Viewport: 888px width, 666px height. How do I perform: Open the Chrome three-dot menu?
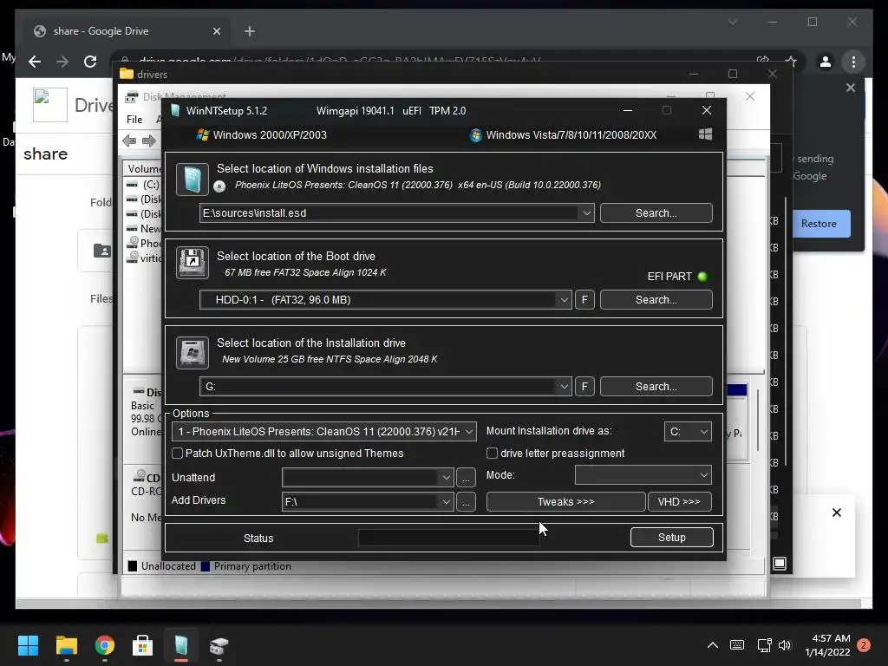click(853, 62)
